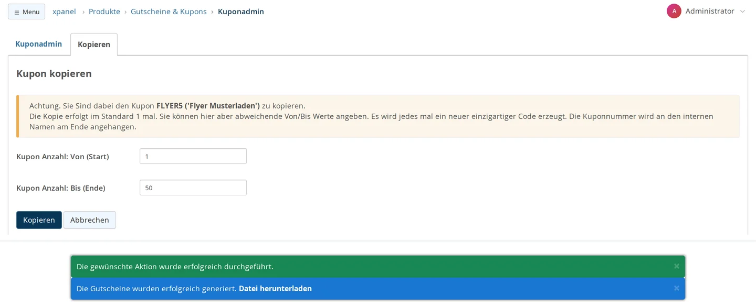Image resolution: width=756 pixels, height=308 pixels.
Task: Close the green success notification
Action: click(x=677, y=266)
